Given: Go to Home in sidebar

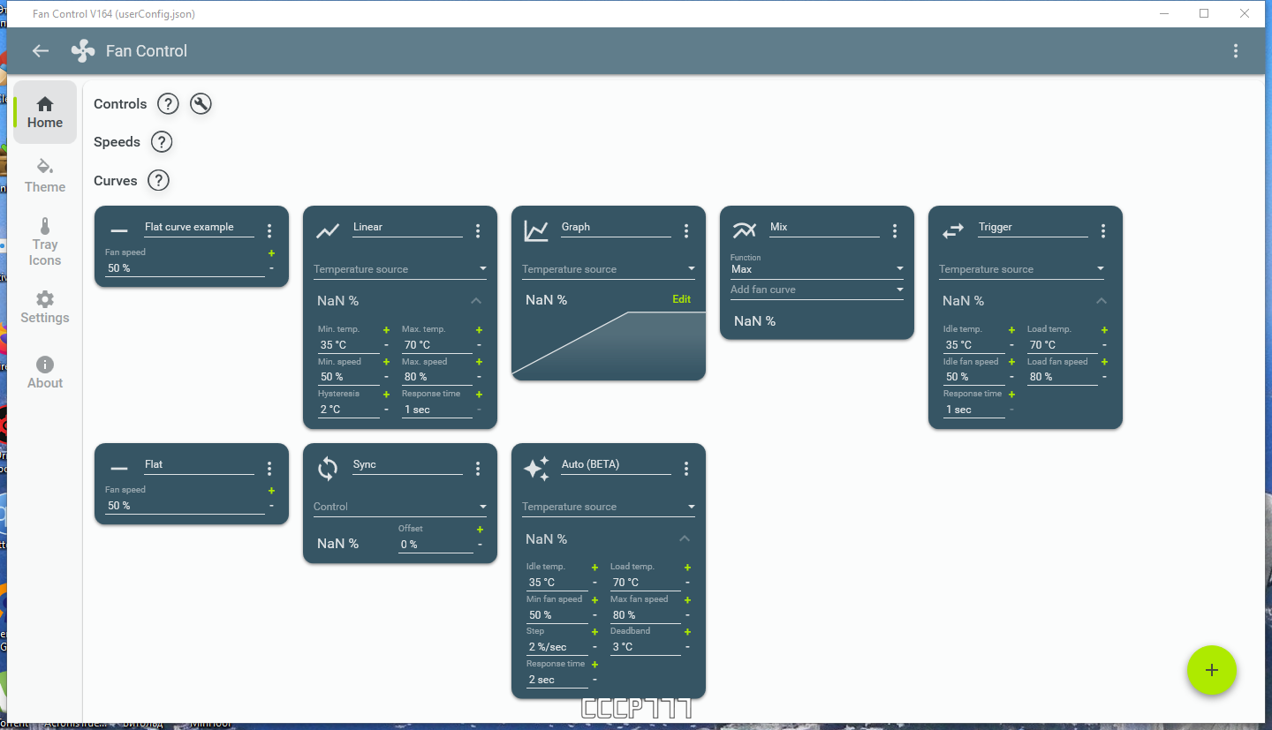Looking at the screenshot, I should coord(45,113).
